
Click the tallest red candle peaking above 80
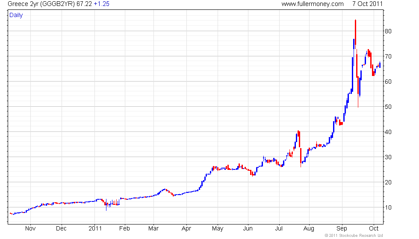click(355, 34)
